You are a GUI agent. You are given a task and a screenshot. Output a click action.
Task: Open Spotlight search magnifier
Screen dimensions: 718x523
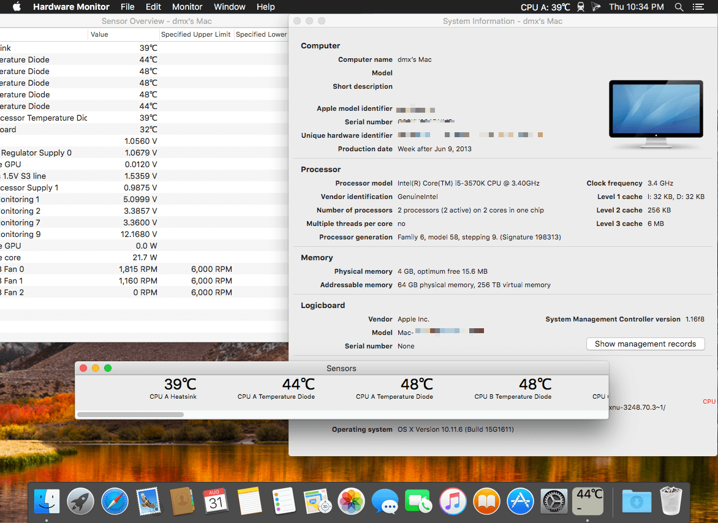(679, 7)
